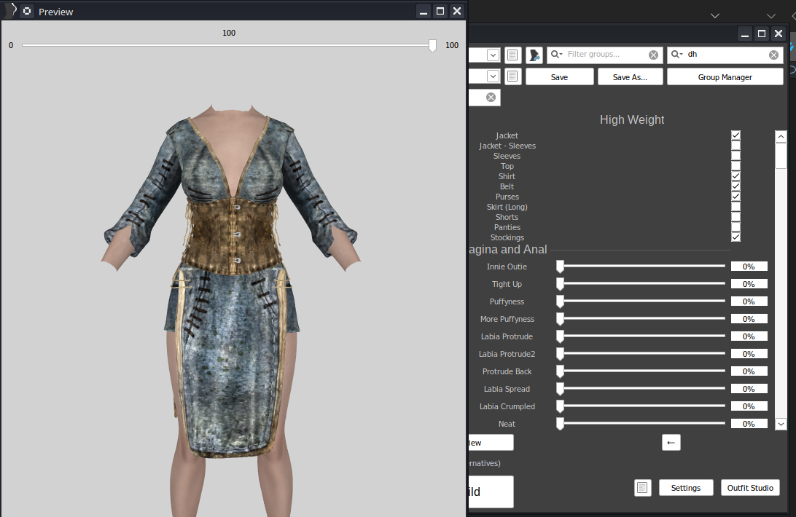Launch Outfit Studio
This screenshot has width=796, height=517.
click(750, 488)
